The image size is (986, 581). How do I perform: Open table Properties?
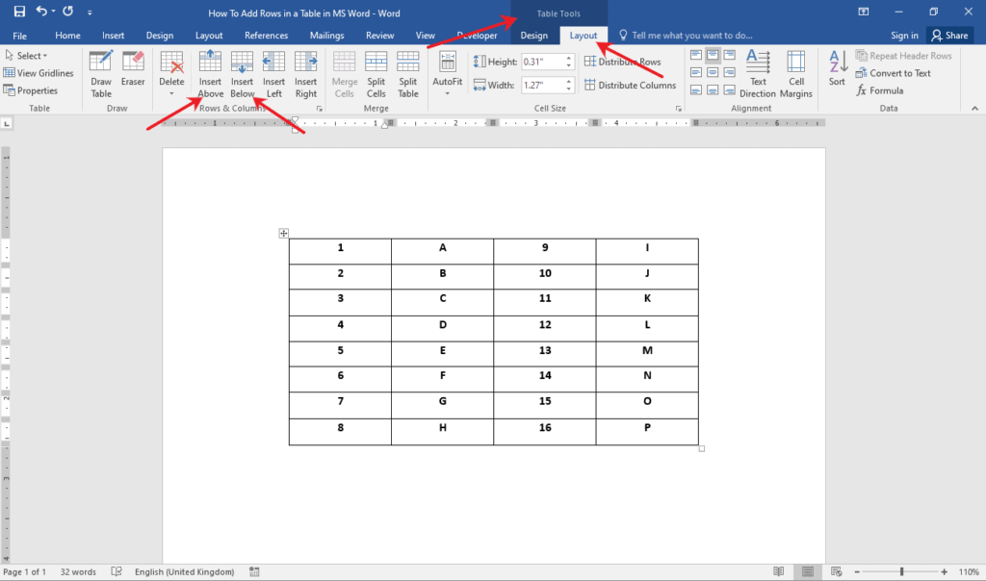point(31,90)
